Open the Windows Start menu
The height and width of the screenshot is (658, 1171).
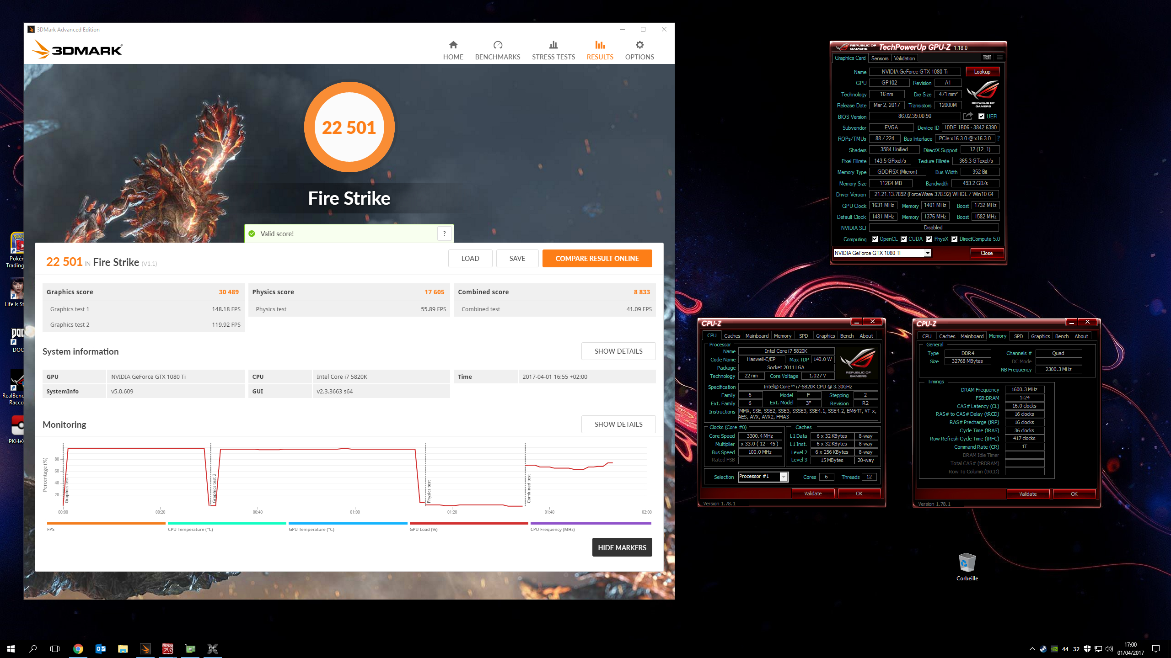tap(11, 648)
